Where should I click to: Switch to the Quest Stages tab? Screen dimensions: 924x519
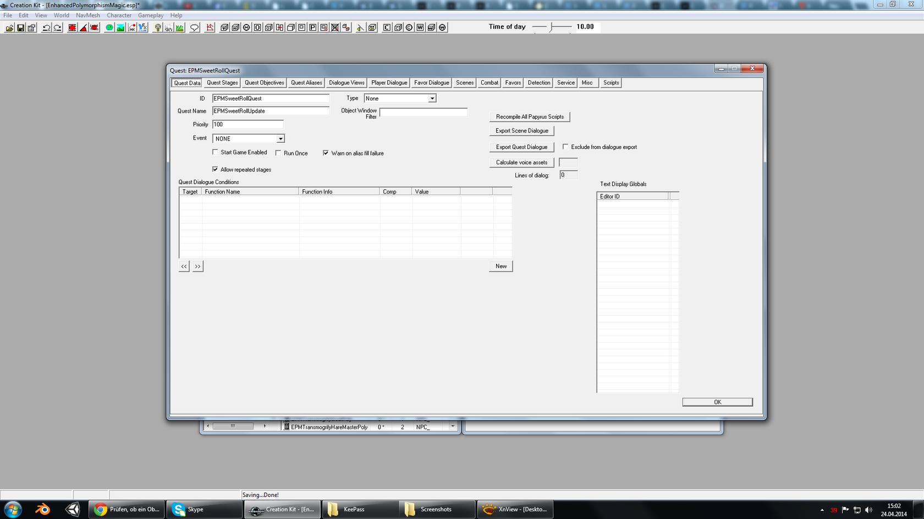point(222,83)
